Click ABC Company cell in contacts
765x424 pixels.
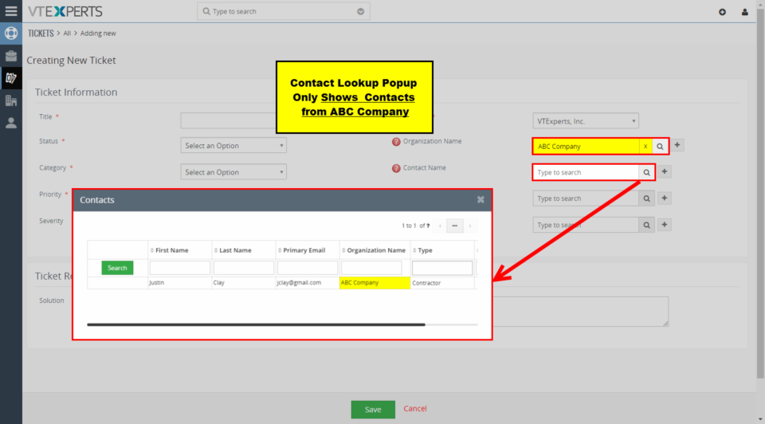[x=375, y=282]
